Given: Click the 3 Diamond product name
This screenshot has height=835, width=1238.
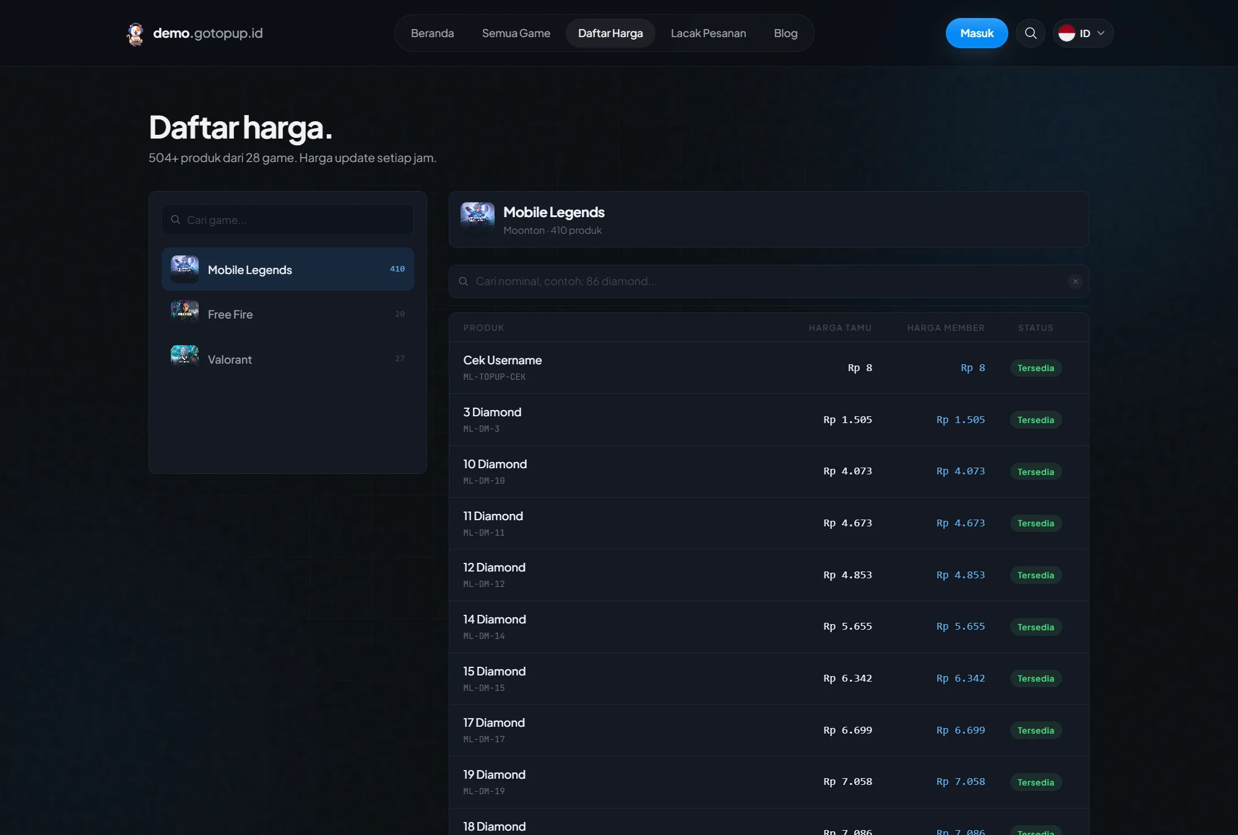Looking at the screenshot, I should click(x=492, y=412).
